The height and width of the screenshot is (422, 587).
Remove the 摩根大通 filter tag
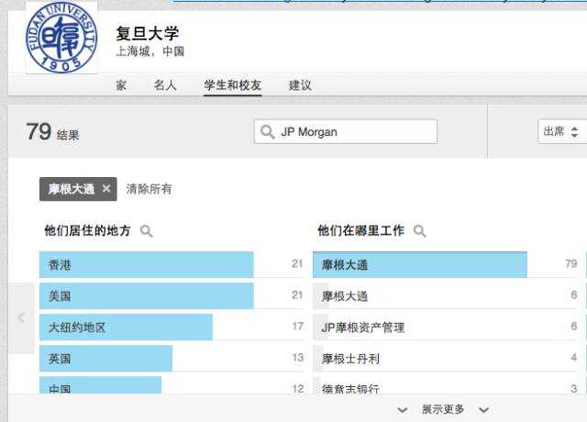pos(106,189)
